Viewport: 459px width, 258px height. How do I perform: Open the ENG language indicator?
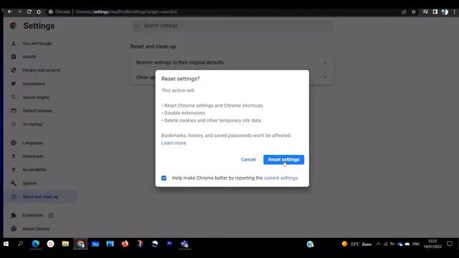[416, 244]
